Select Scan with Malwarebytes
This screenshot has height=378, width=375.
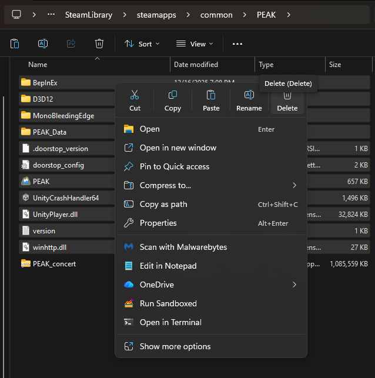click(183, 247)
